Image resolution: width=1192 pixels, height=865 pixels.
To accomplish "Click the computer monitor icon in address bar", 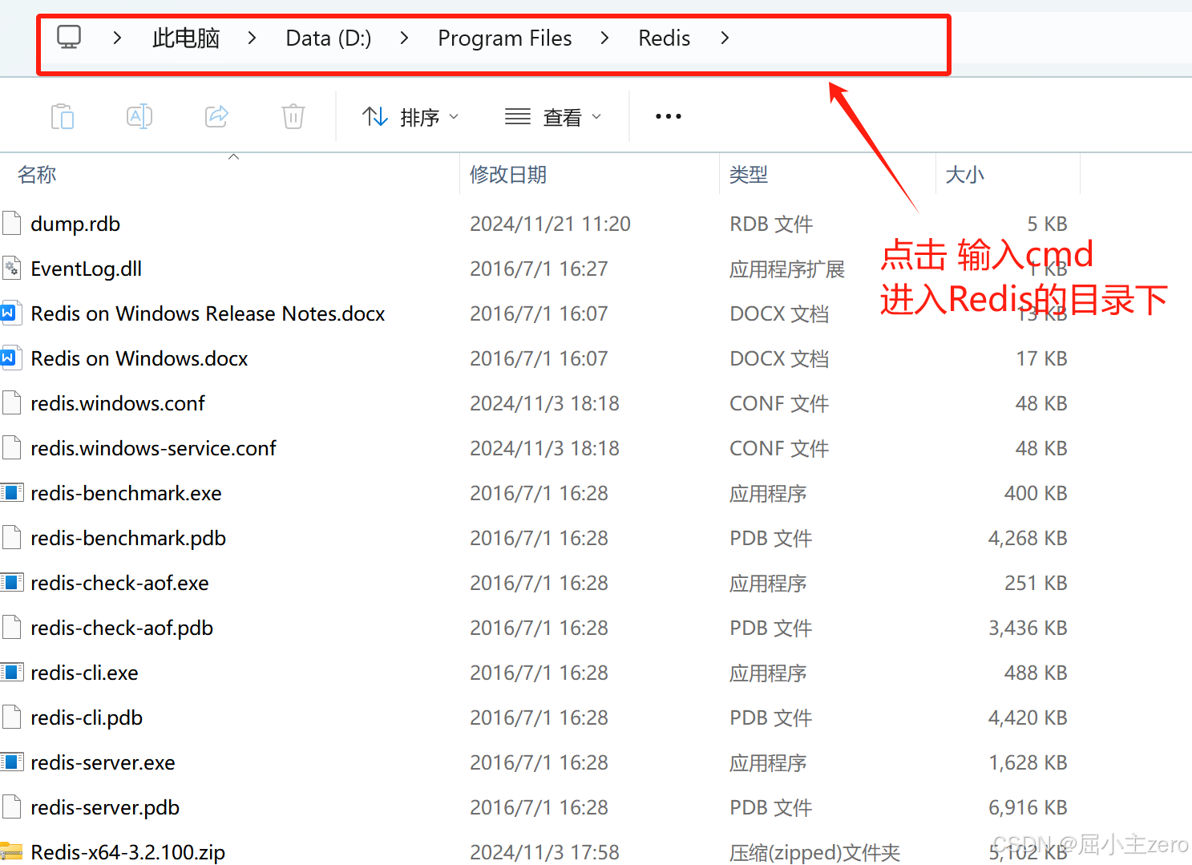I will pyautogui.click(x=69, y=37).
